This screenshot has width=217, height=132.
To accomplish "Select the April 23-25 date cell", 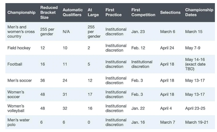I will 195,108.
